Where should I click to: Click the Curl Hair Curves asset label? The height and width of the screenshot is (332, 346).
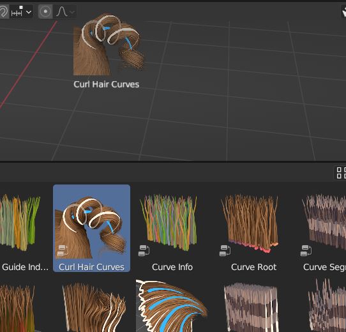91,267
